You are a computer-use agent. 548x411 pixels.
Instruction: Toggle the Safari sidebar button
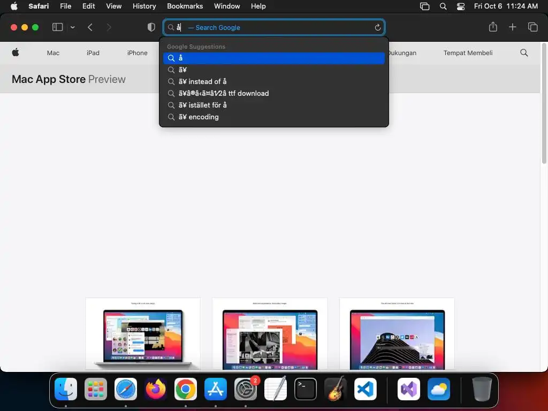(x=57, y=27)
